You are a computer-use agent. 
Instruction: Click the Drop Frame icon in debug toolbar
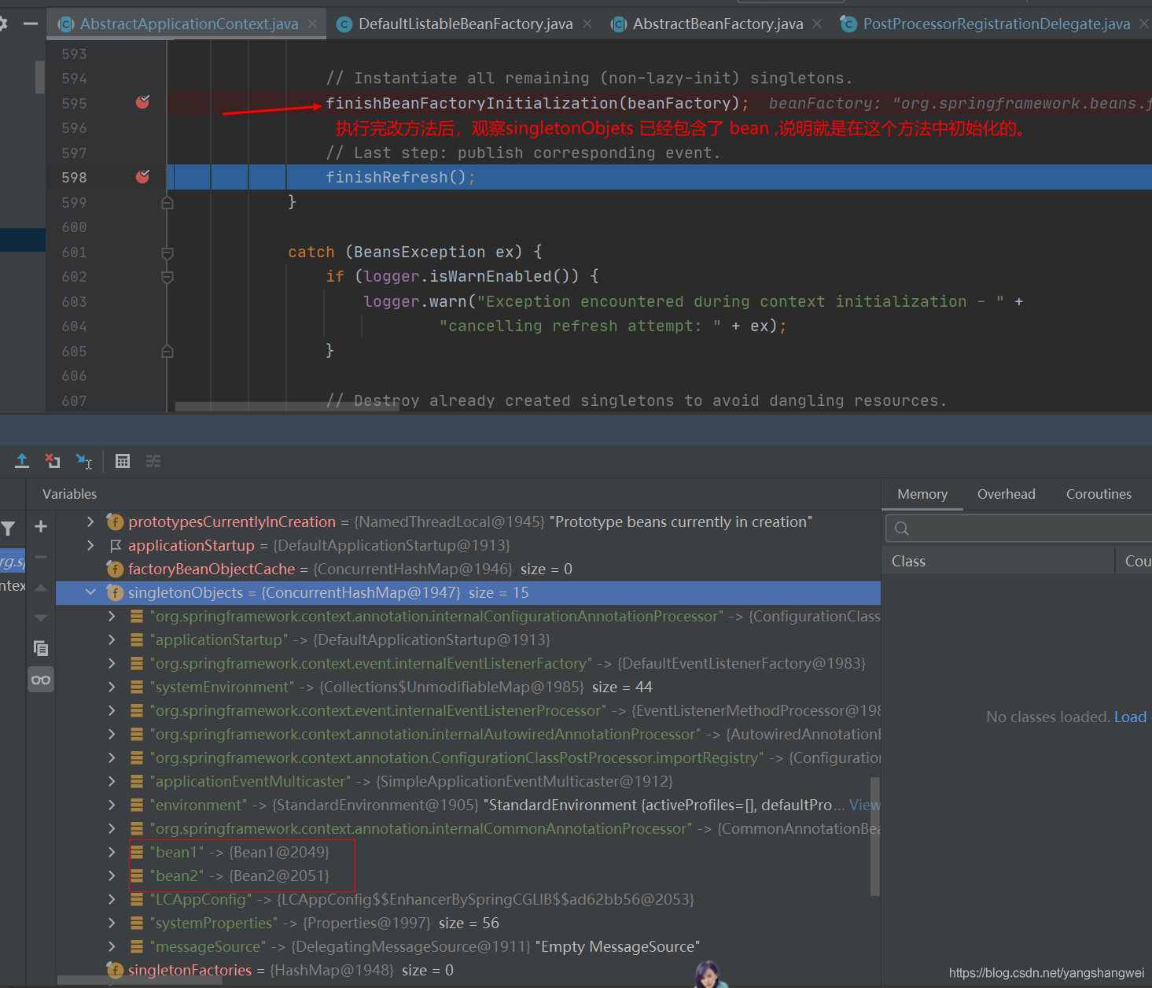pyautogui.click(x=53, y=461)
